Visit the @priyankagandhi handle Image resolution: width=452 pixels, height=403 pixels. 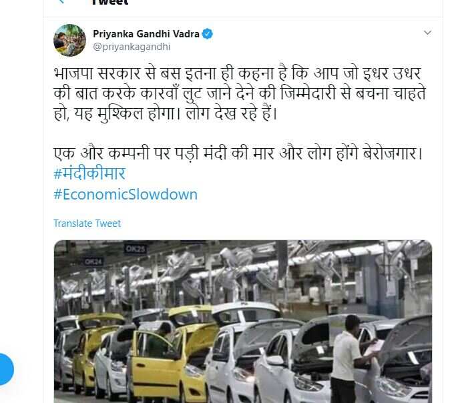pyautogui.click(x=132, y=47)
